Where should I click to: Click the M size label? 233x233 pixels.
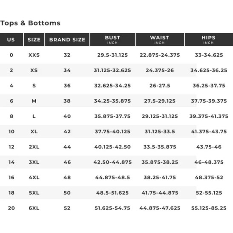coord(34,101)
